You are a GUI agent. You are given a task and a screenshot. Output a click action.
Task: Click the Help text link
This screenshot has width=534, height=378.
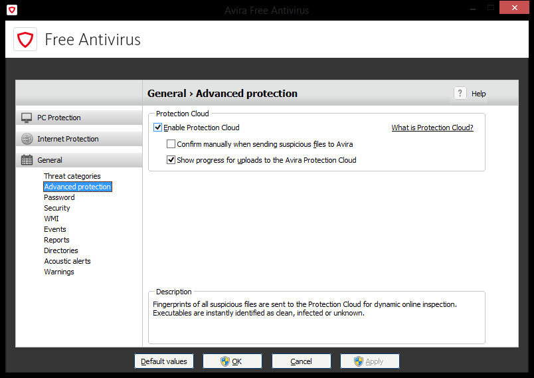(x=478, y=94)
